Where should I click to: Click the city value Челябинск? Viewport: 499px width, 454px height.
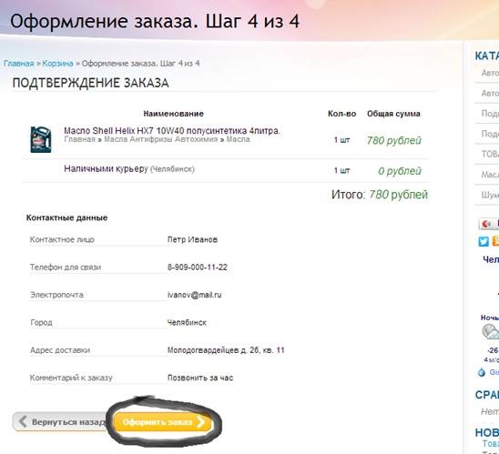[x=187, y=322]
